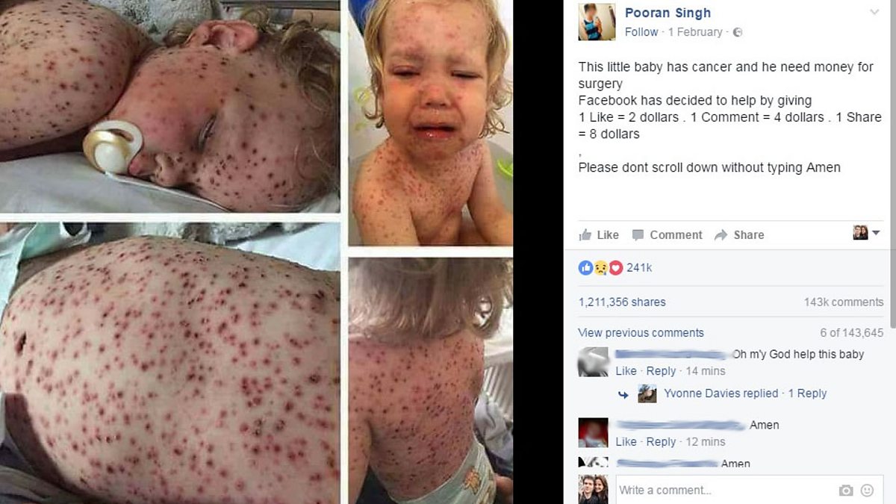896x504 pixels.
Task: Open the post options chevron menu
Action: point(874,13)
